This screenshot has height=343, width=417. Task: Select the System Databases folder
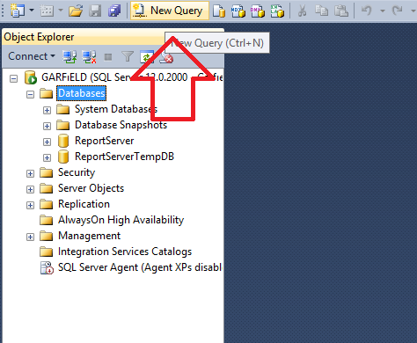coord(116,109)
